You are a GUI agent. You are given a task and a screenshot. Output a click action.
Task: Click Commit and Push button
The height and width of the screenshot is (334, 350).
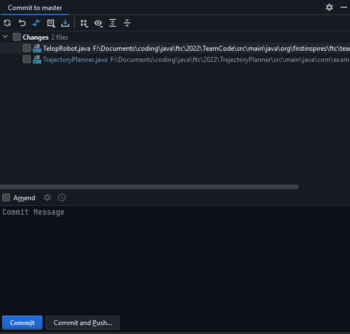[x=83, y=323]
